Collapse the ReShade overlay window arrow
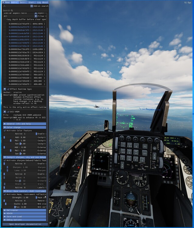The height and width of the screenshot is (228, 194). (3, 2)
